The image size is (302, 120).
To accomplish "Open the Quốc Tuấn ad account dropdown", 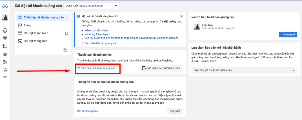I will coord(92,6).
